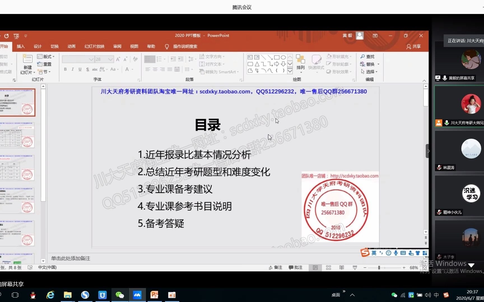This screenshot has width=484, height=302.
Task: Open the Insert (插入) tab
Action: [x=21, y=46]
